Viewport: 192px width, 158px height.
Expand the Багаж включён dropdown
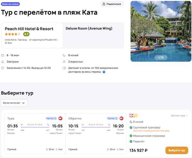(14, 103)
